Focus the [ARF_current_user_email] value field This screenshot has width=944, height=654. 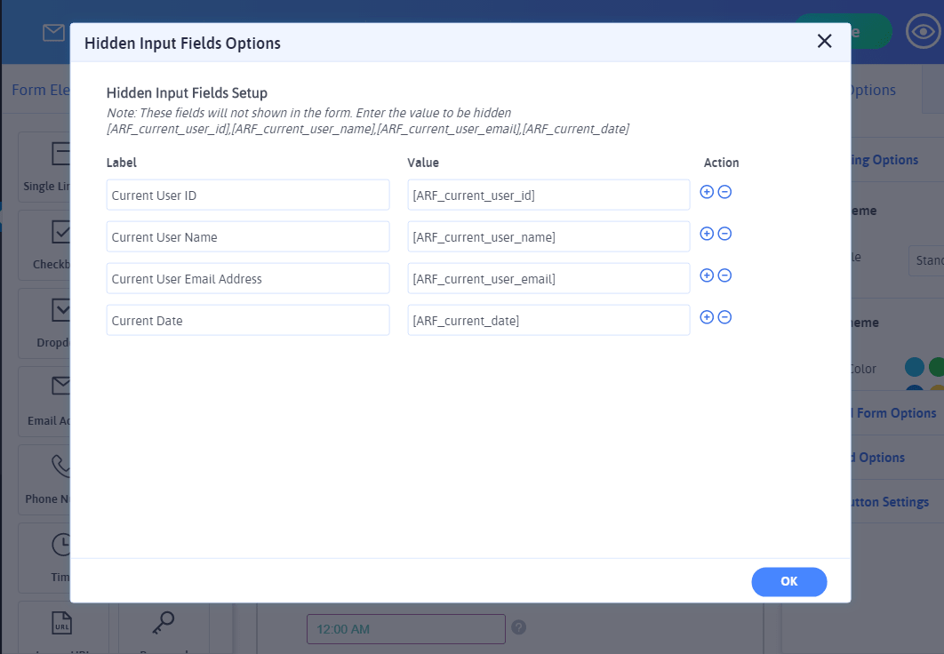[x=548, y=279]
